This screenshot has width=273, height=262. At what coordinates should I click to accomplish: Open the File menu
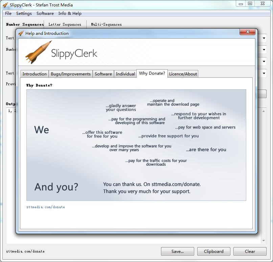8,14
